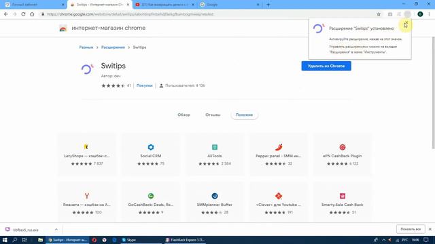
Task: Open the browser home page icon
Action: coord(32,14)
